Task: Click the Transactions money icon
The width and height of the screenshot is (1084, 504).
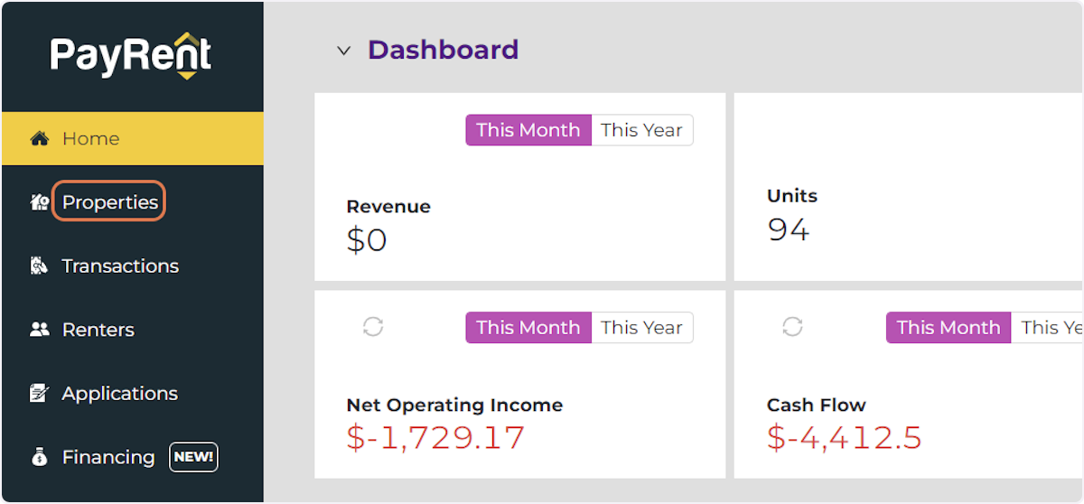Action: coord(39,266)
